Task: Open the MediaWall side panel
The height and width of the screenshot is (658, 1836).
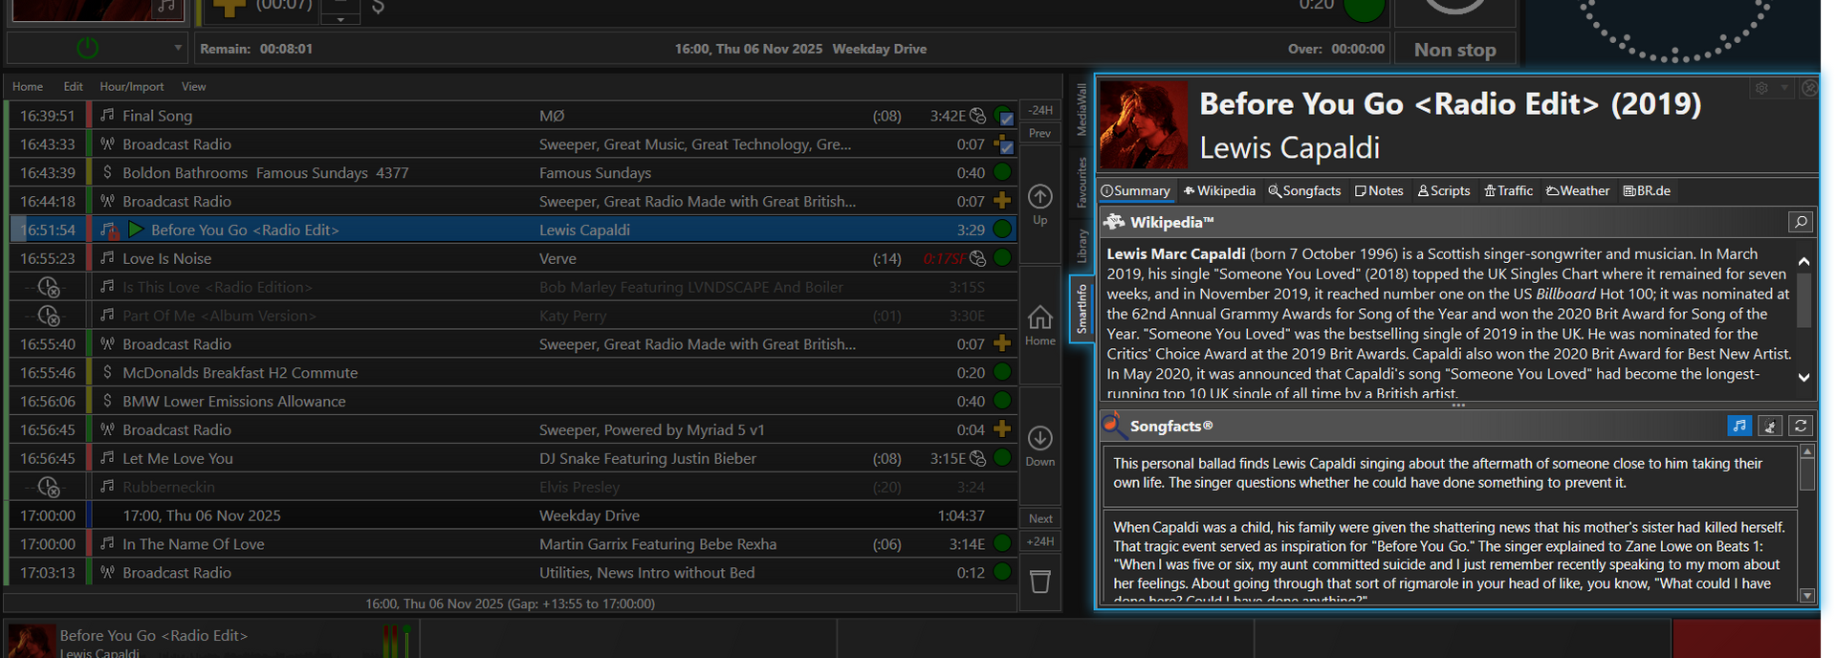Action: point(1082,108)
